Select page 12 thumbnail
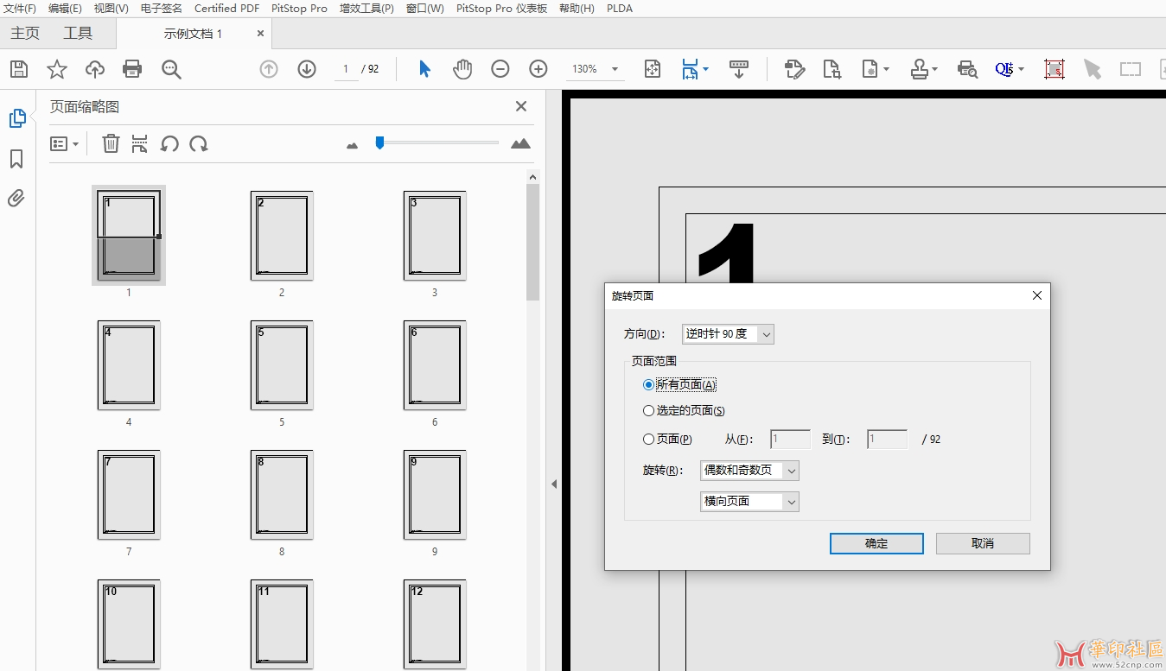The image size is (1166, 671). click(x=435, y=624)
